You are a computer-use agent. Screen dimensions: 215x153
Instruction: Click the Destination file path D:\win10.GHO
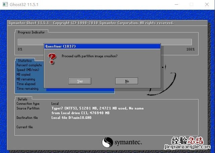(x=71, y=118)
